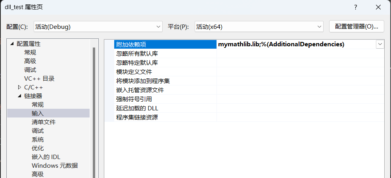Click the 强制符号引用 property row
This screenshot has width=391, height=178.
249,99
